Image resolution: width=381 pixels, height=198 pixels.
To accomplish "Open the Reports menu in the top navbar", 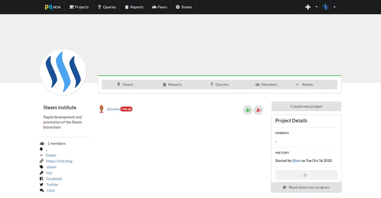I will [x=134, y=7].
